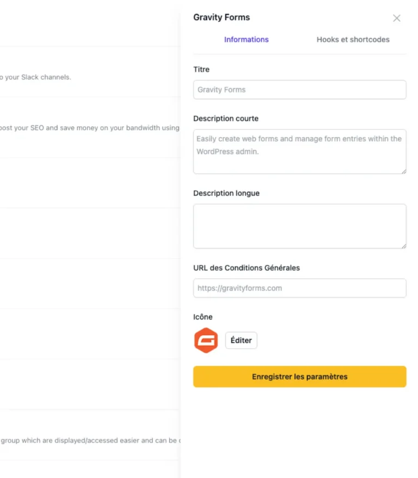Open the Hooks et shortcodes tab
418x478 pixels.
[353, 40]
